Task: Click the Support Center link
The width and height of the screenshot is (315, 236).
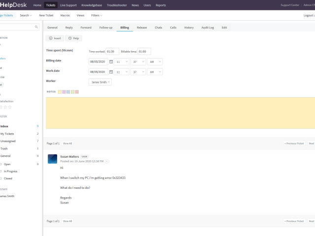Action: tap(290, 5)
